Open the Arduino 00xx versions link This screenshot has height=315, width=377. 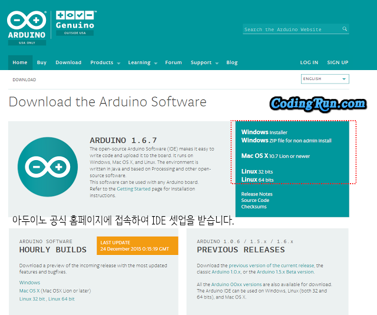236,284
